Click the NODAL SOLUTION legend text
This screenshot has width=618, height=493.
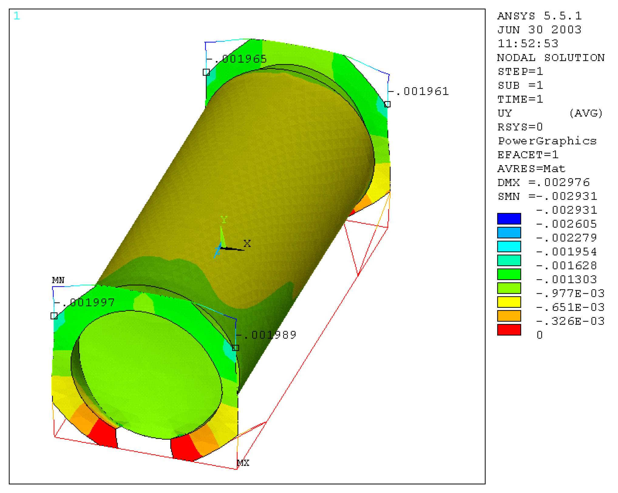tap(551, 58)
